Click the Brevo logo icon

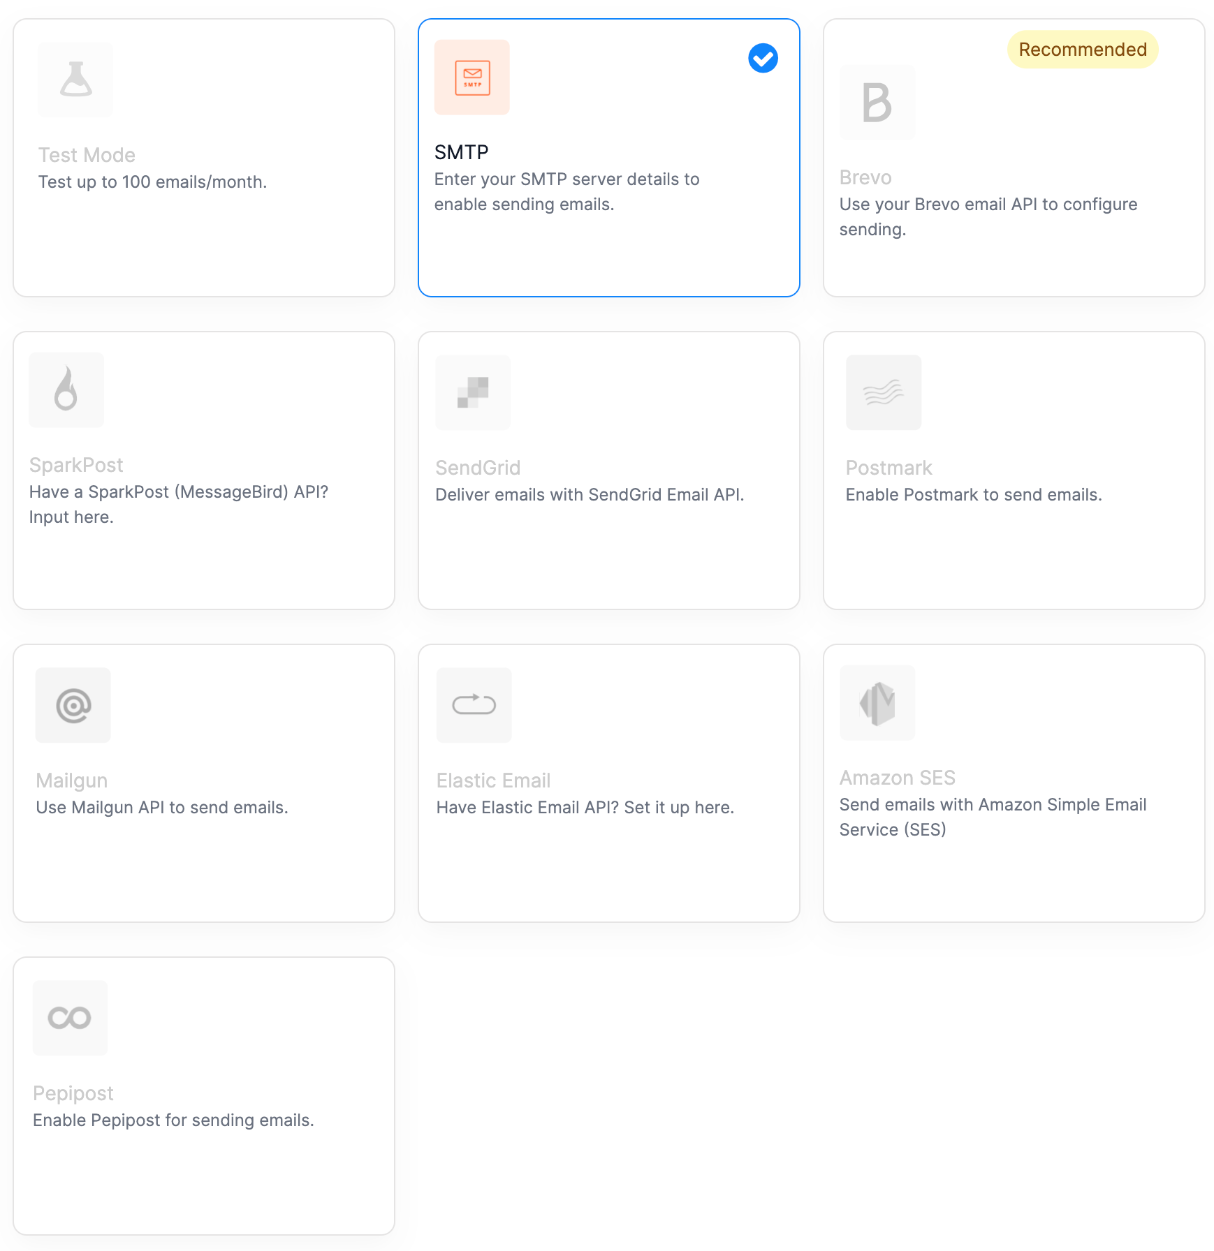[x=877, y=102]
